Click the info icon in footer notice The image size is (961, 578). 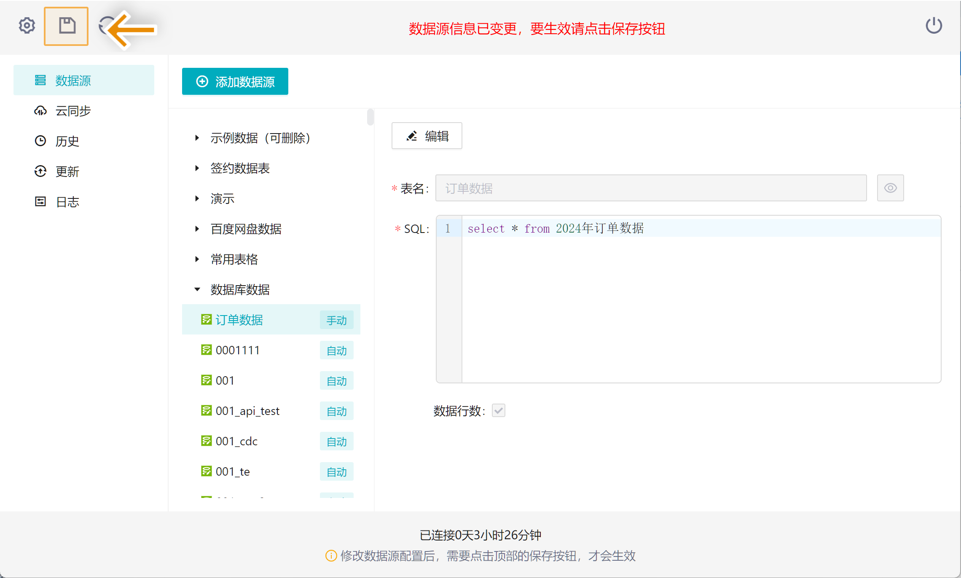coord(331,556)
